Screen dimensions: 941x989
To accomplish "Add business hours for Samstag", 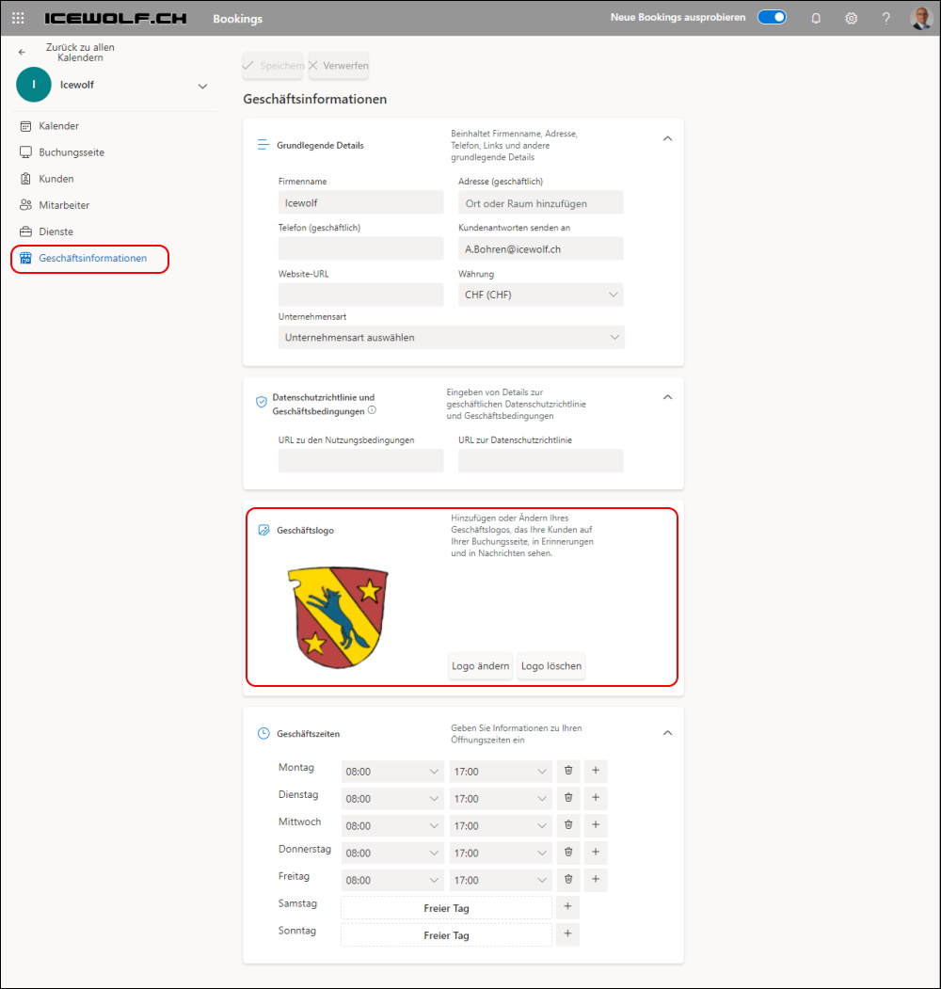I will 567,906.
